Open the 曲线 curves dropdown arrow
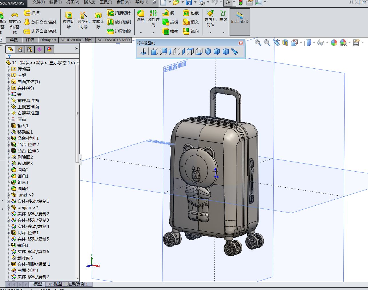 point(223,33)
